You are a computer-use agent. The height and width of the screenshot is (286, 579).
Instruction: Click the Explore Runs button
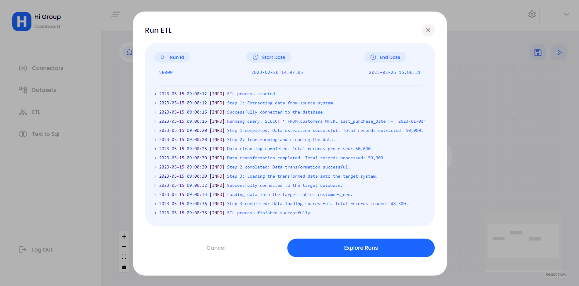coord(361,248)
